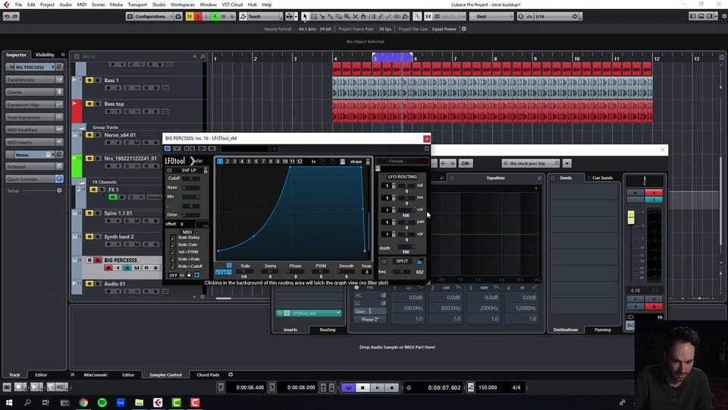Mute the Bass 1 track
This screenshot has width=728, height=410.
tap(89, 80)
